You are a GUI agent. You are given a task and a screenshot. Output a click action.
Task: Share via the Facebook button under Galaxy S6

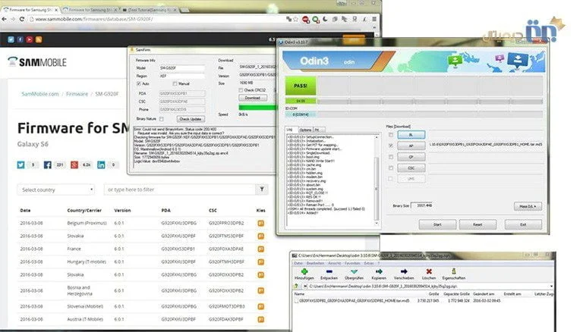point(48,165)
